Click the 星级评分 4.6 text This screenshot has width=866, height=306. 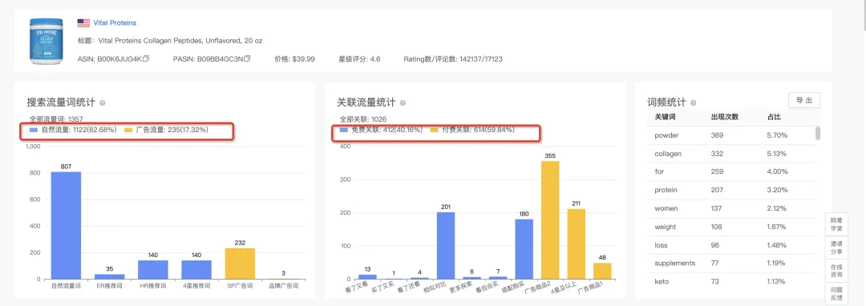click(359, 58)
